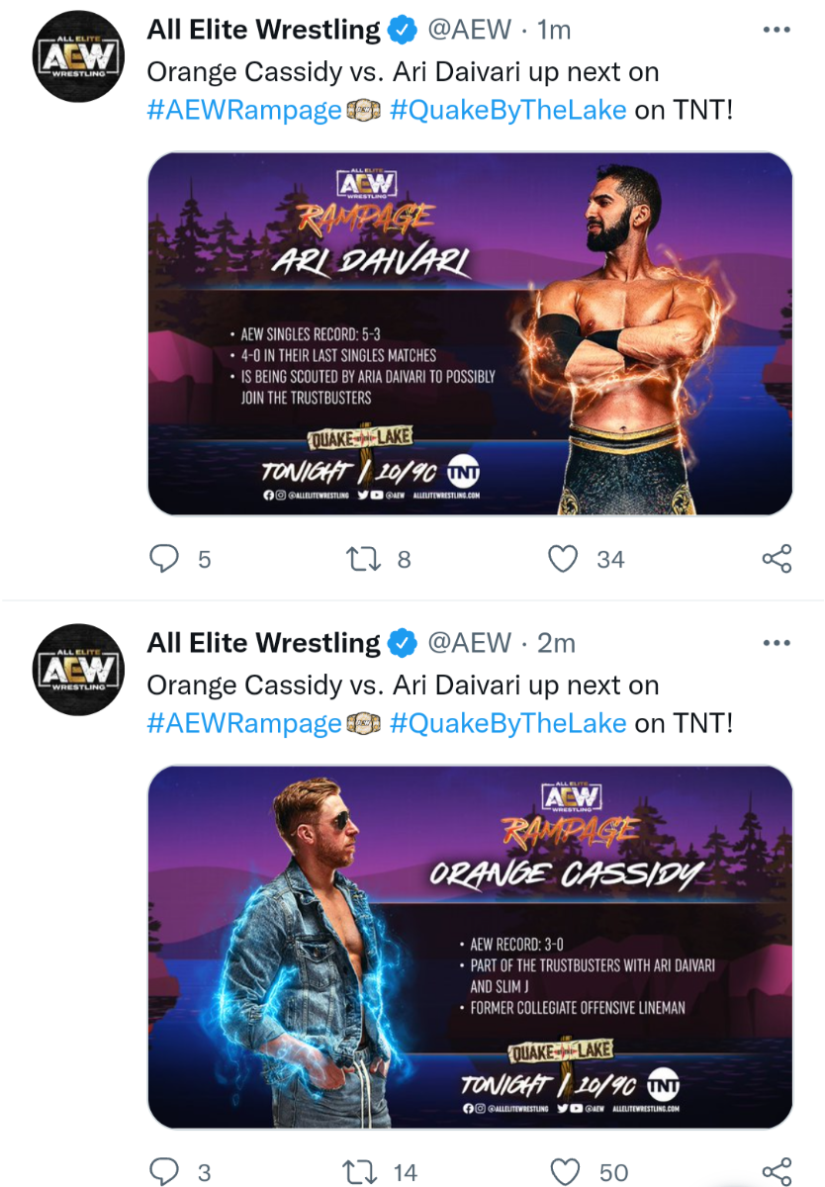825x1187 pixels.
Task: Open the Ari Daivari match graphic image
Action: [x=470, y=333]
